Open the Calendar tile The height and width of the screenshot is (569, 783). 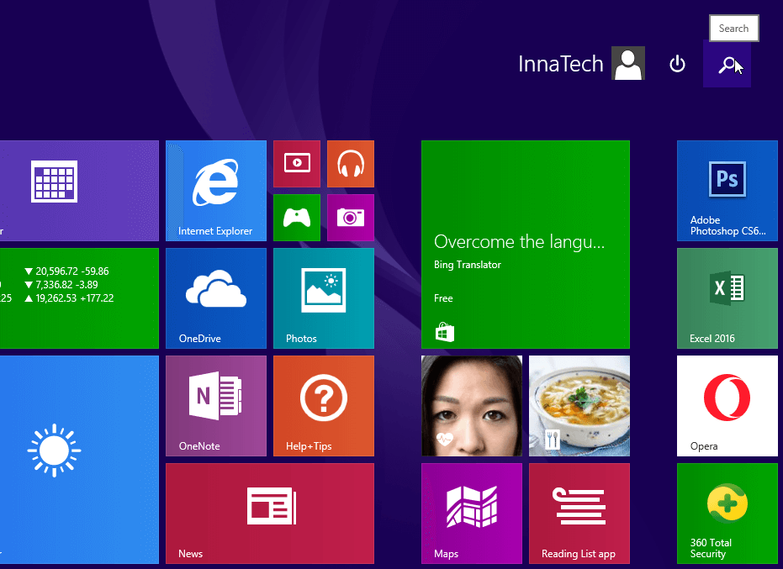[79, 191]
